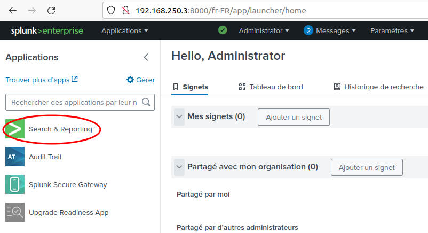Click the Mes signets (0) title
428x233 pixels.
click(x=216, y=116)
